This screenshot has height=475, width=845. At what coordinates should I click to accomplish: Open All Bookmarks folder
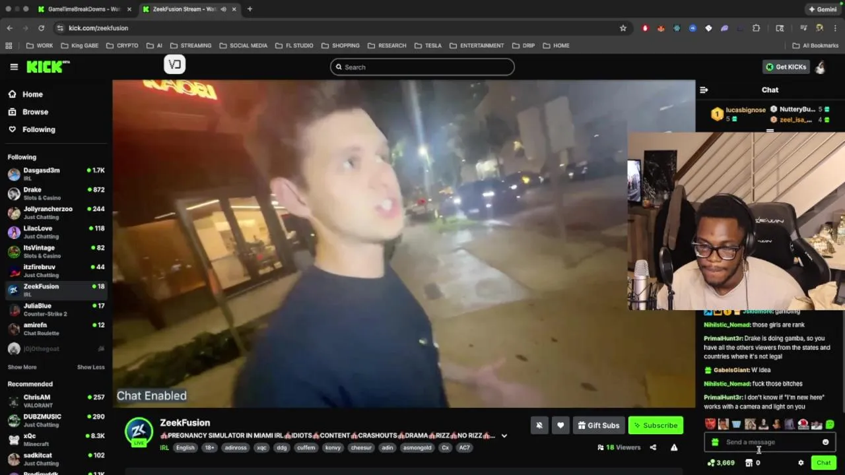pos(815,46)
